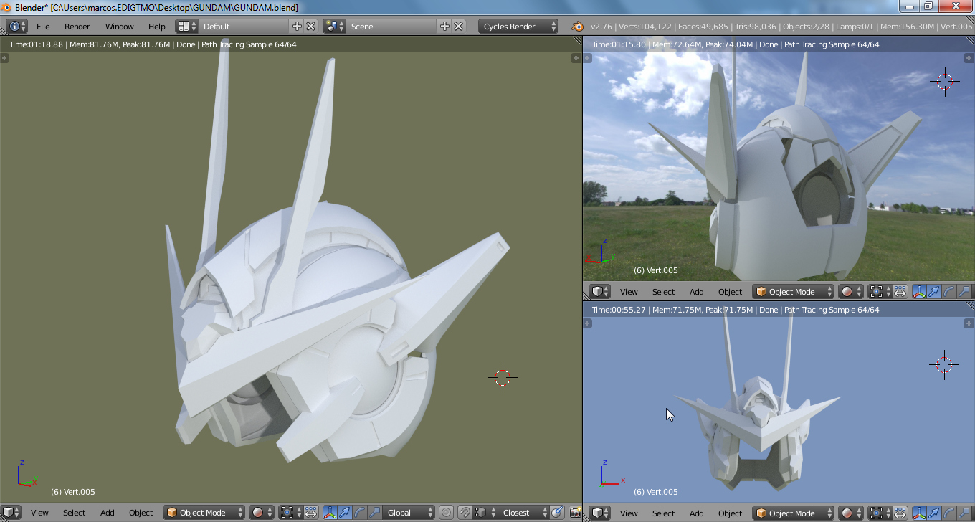Delete the Default screen layout
Screen dimensions: 975x522
pyautogui.click(x=311, y=27)
